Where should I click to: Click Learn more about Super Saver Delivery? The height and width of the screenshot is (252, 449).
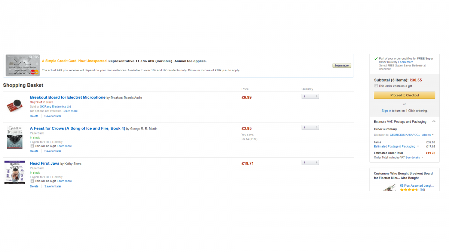pyautogui.click(x=406, y=62)
